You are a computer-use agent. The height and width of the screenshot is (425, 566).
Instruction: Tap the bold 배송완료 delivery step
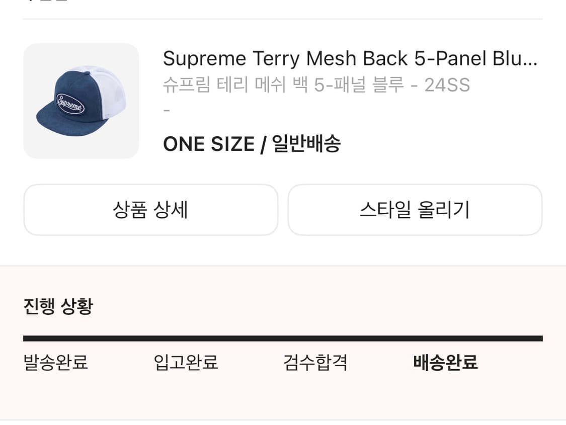tap(445, 362)
